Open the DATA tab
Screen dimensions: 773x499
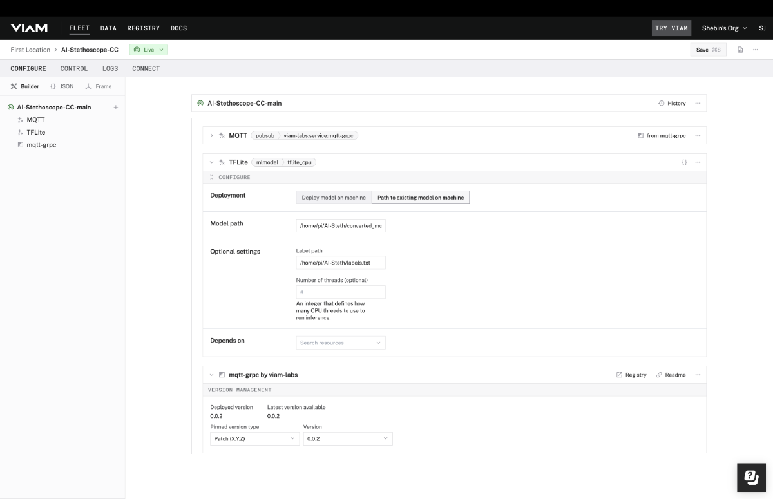point(108,28)
